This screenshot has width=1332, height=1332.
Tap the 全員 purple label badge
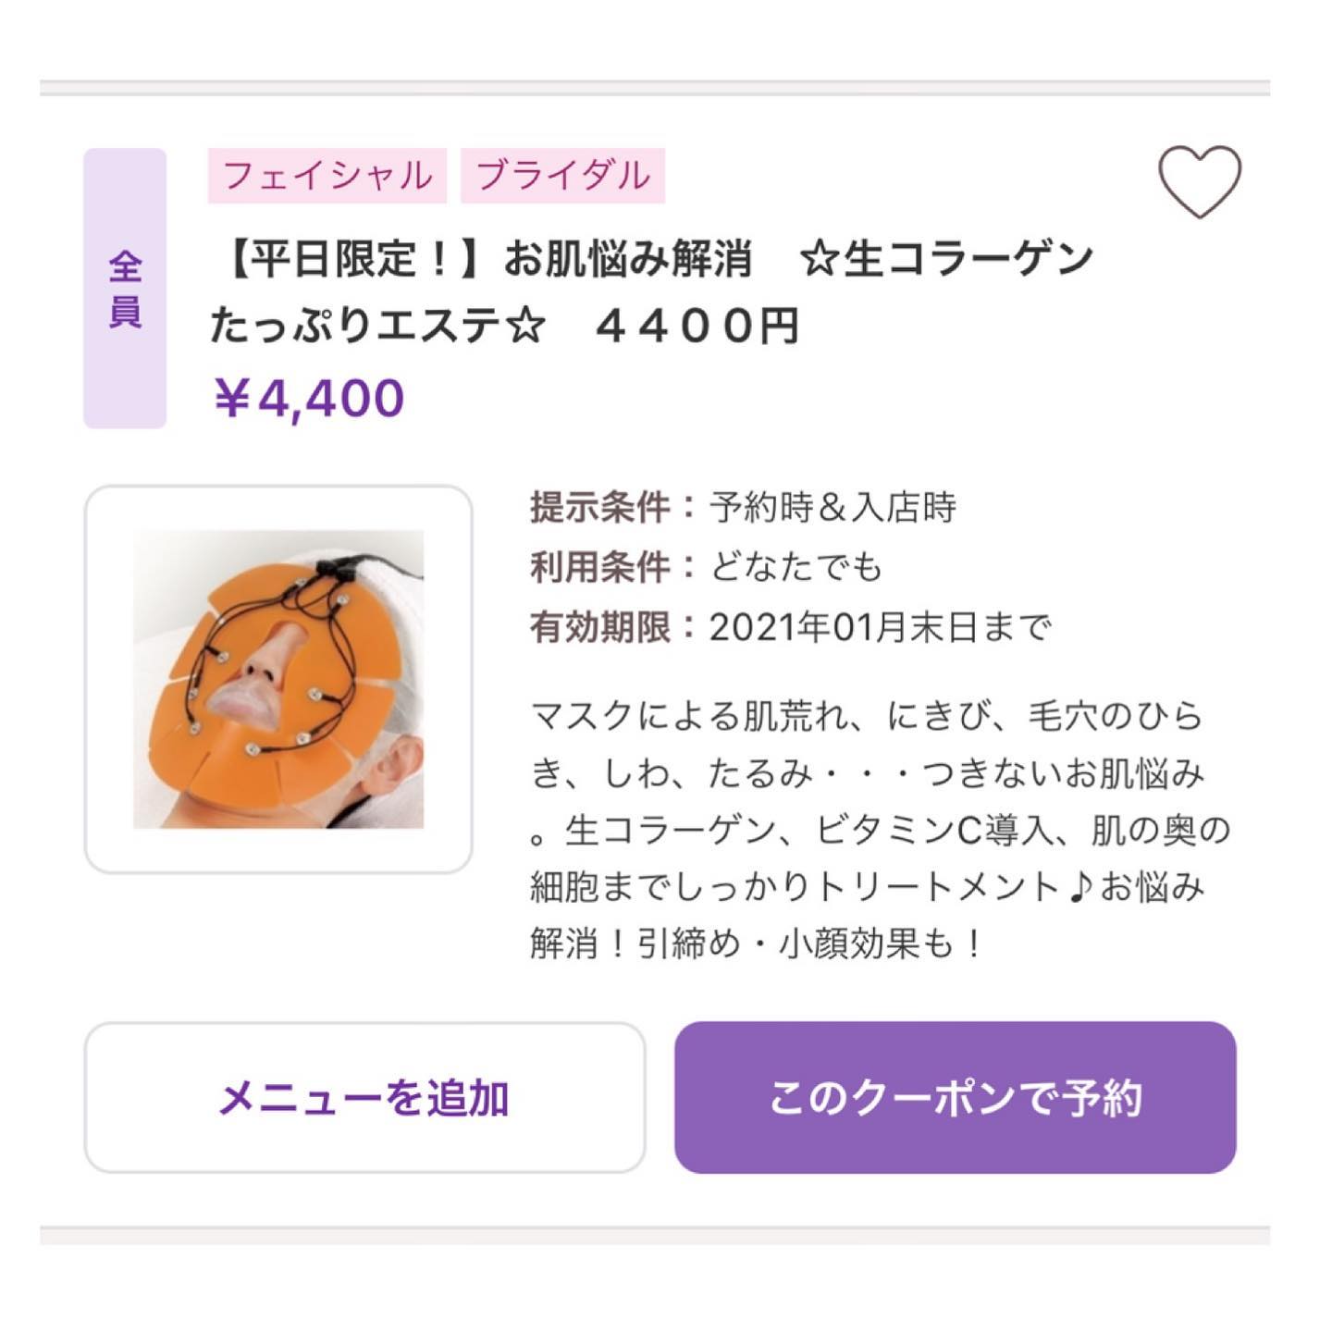[125, 288]
